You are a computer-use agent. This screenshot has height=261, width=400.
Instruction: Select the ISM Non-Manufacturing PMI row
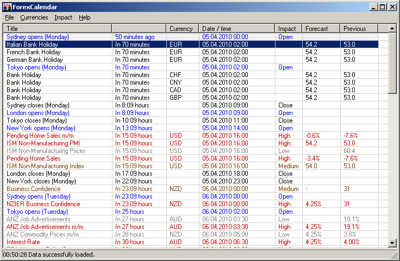click(191, 143)
